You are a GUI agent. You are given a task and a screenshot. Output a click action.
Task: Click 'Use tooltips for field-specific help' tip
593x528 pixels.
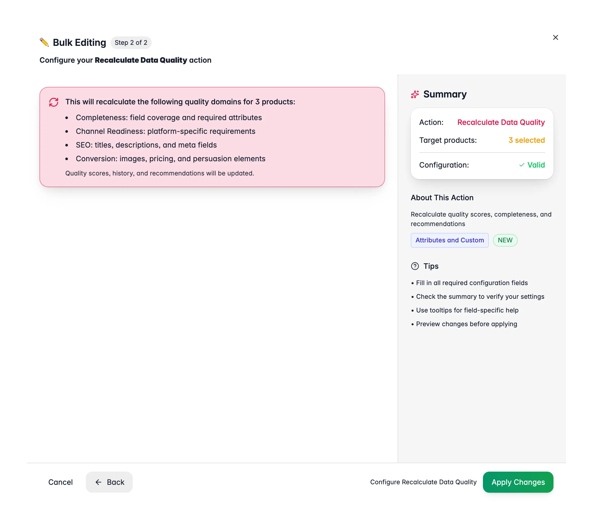coord(467,310)
